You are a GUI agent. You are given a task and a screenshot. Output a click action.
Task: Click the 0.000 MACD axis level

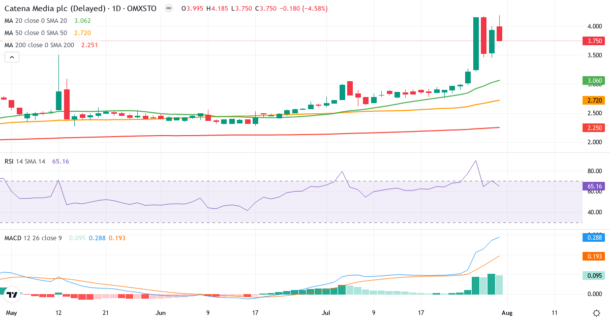pyautogui.click(x=595, y=294)
